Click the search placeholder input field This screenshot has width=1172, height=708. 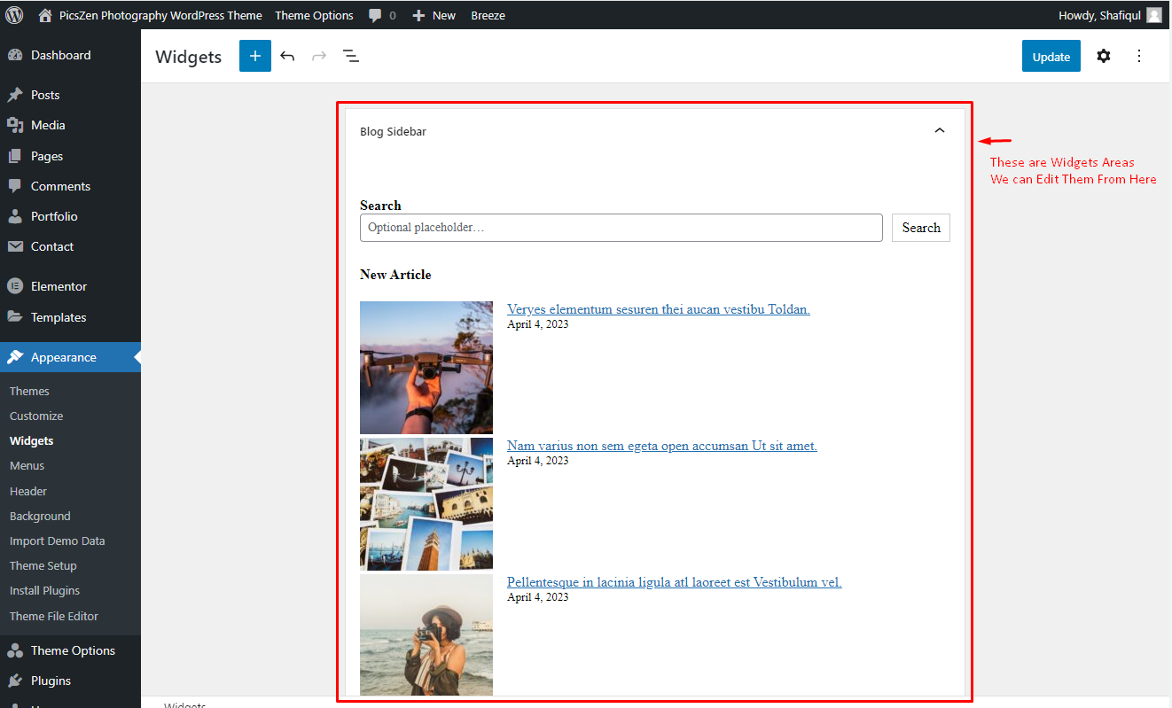[621, 228]
